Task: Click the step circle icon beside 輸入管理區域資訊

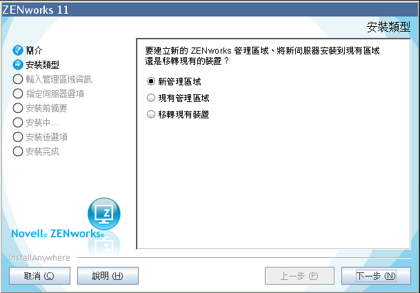Action: [x=18, y=79]
